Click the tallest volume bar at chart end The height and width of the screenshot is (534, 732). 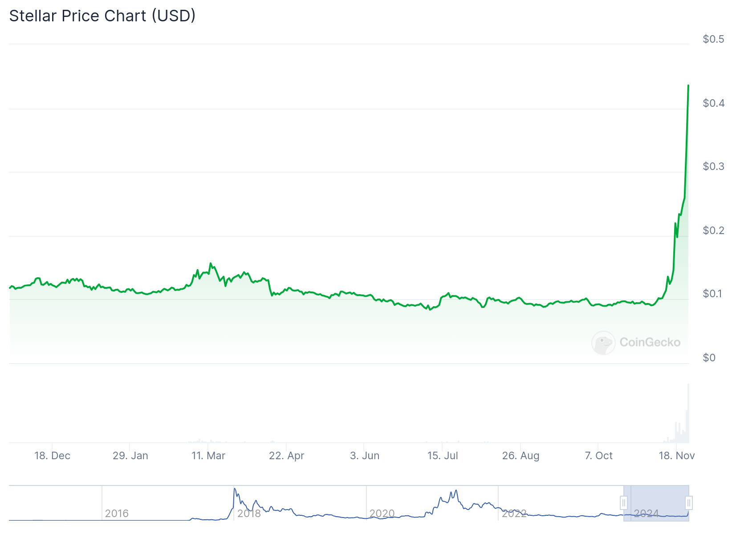688,414
